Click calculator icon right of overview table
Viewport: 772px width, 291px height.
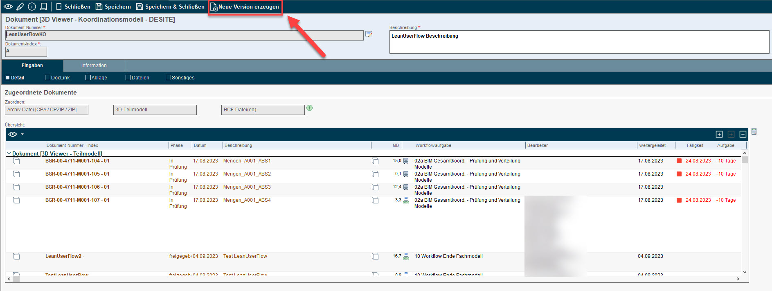click(754, 131)
